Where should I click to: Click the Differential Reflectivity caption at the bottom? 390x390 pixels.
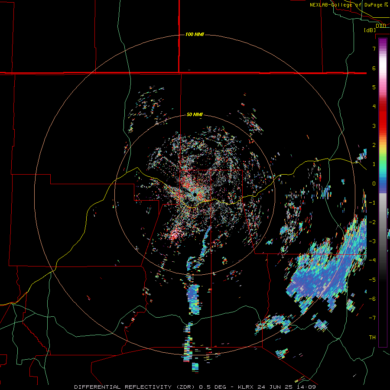tap(195, 387)
